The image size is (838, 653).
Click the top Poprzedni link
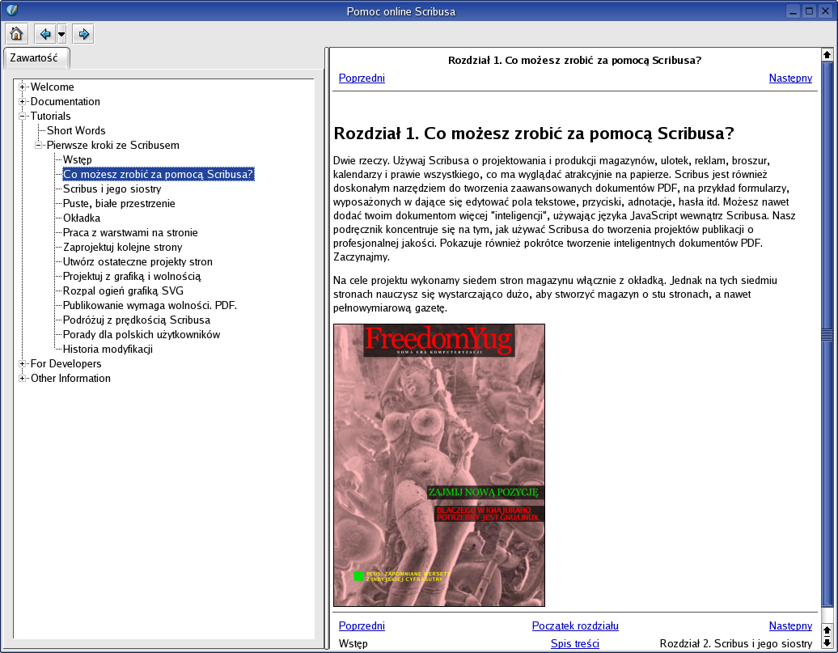click(362, 78)
